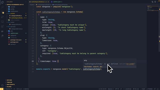160x90 pixels.
Task: Click the split editor icon
Action: point(155,2)
